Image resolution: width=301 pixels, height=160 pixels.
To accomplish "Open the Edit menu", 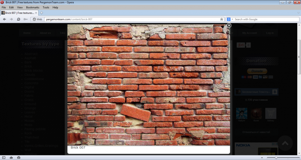I will pos(11,7).
